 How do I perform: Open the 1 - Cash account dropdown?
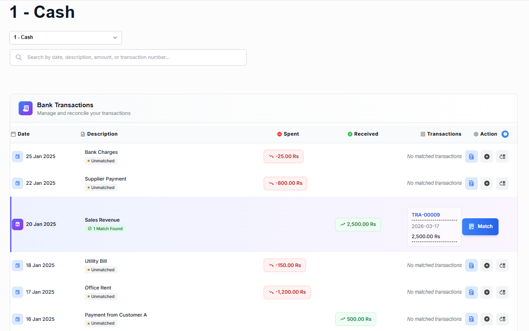point(66,37)
